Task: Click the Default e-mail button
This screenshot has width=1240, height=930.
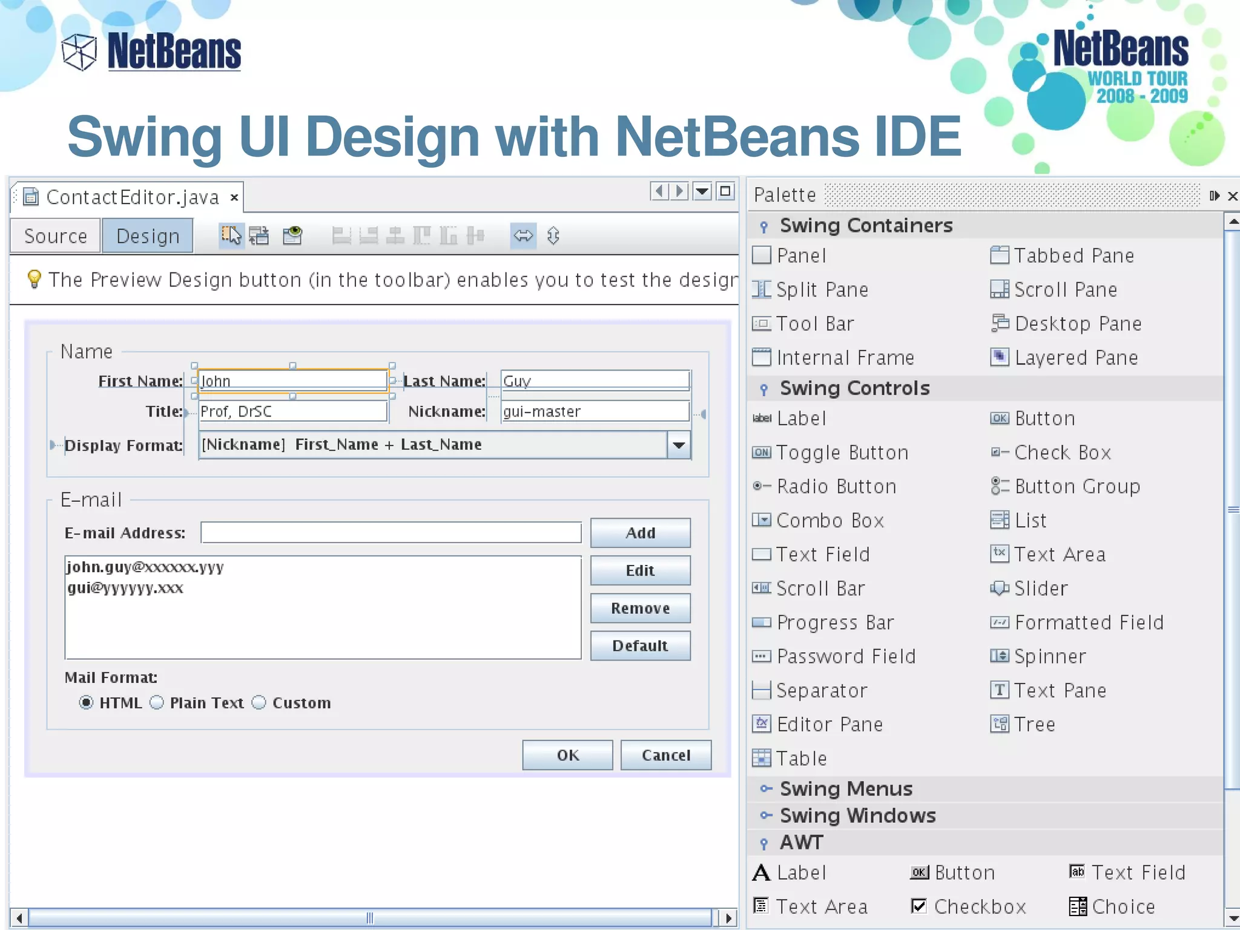Action: coord(640,645)
